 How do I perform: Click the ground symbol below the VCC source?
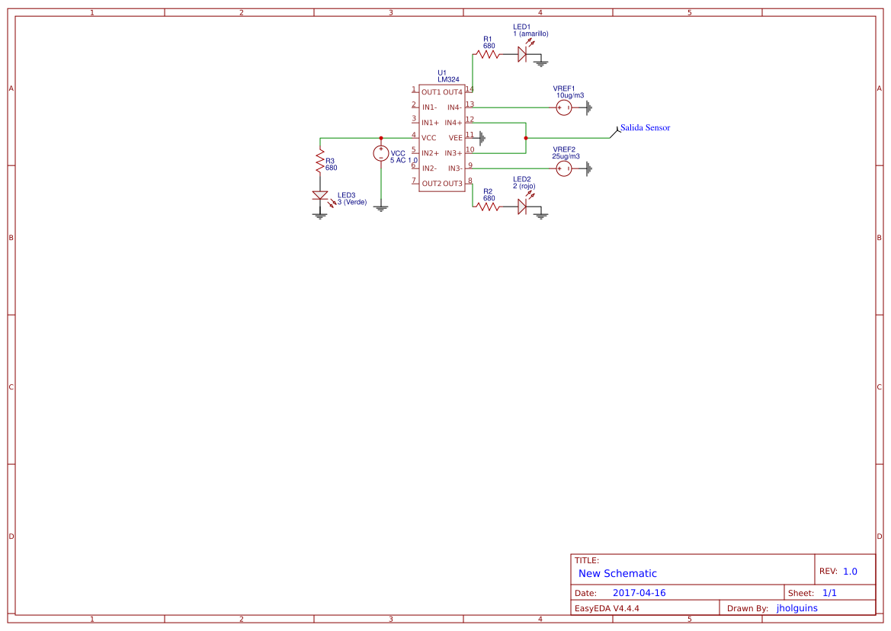tap(381, 207)
